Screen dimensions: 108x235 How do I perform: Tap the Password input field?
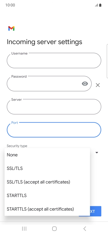[49, 84]
